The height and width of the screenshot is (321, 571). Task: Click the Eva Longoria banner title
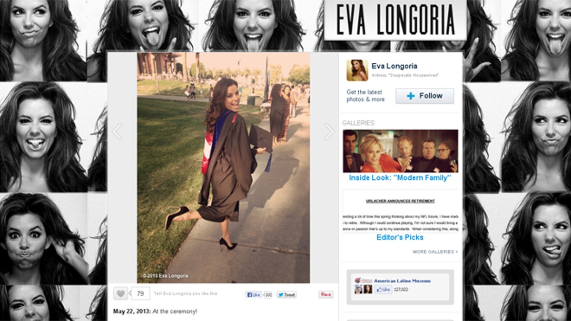coord(394,20)
